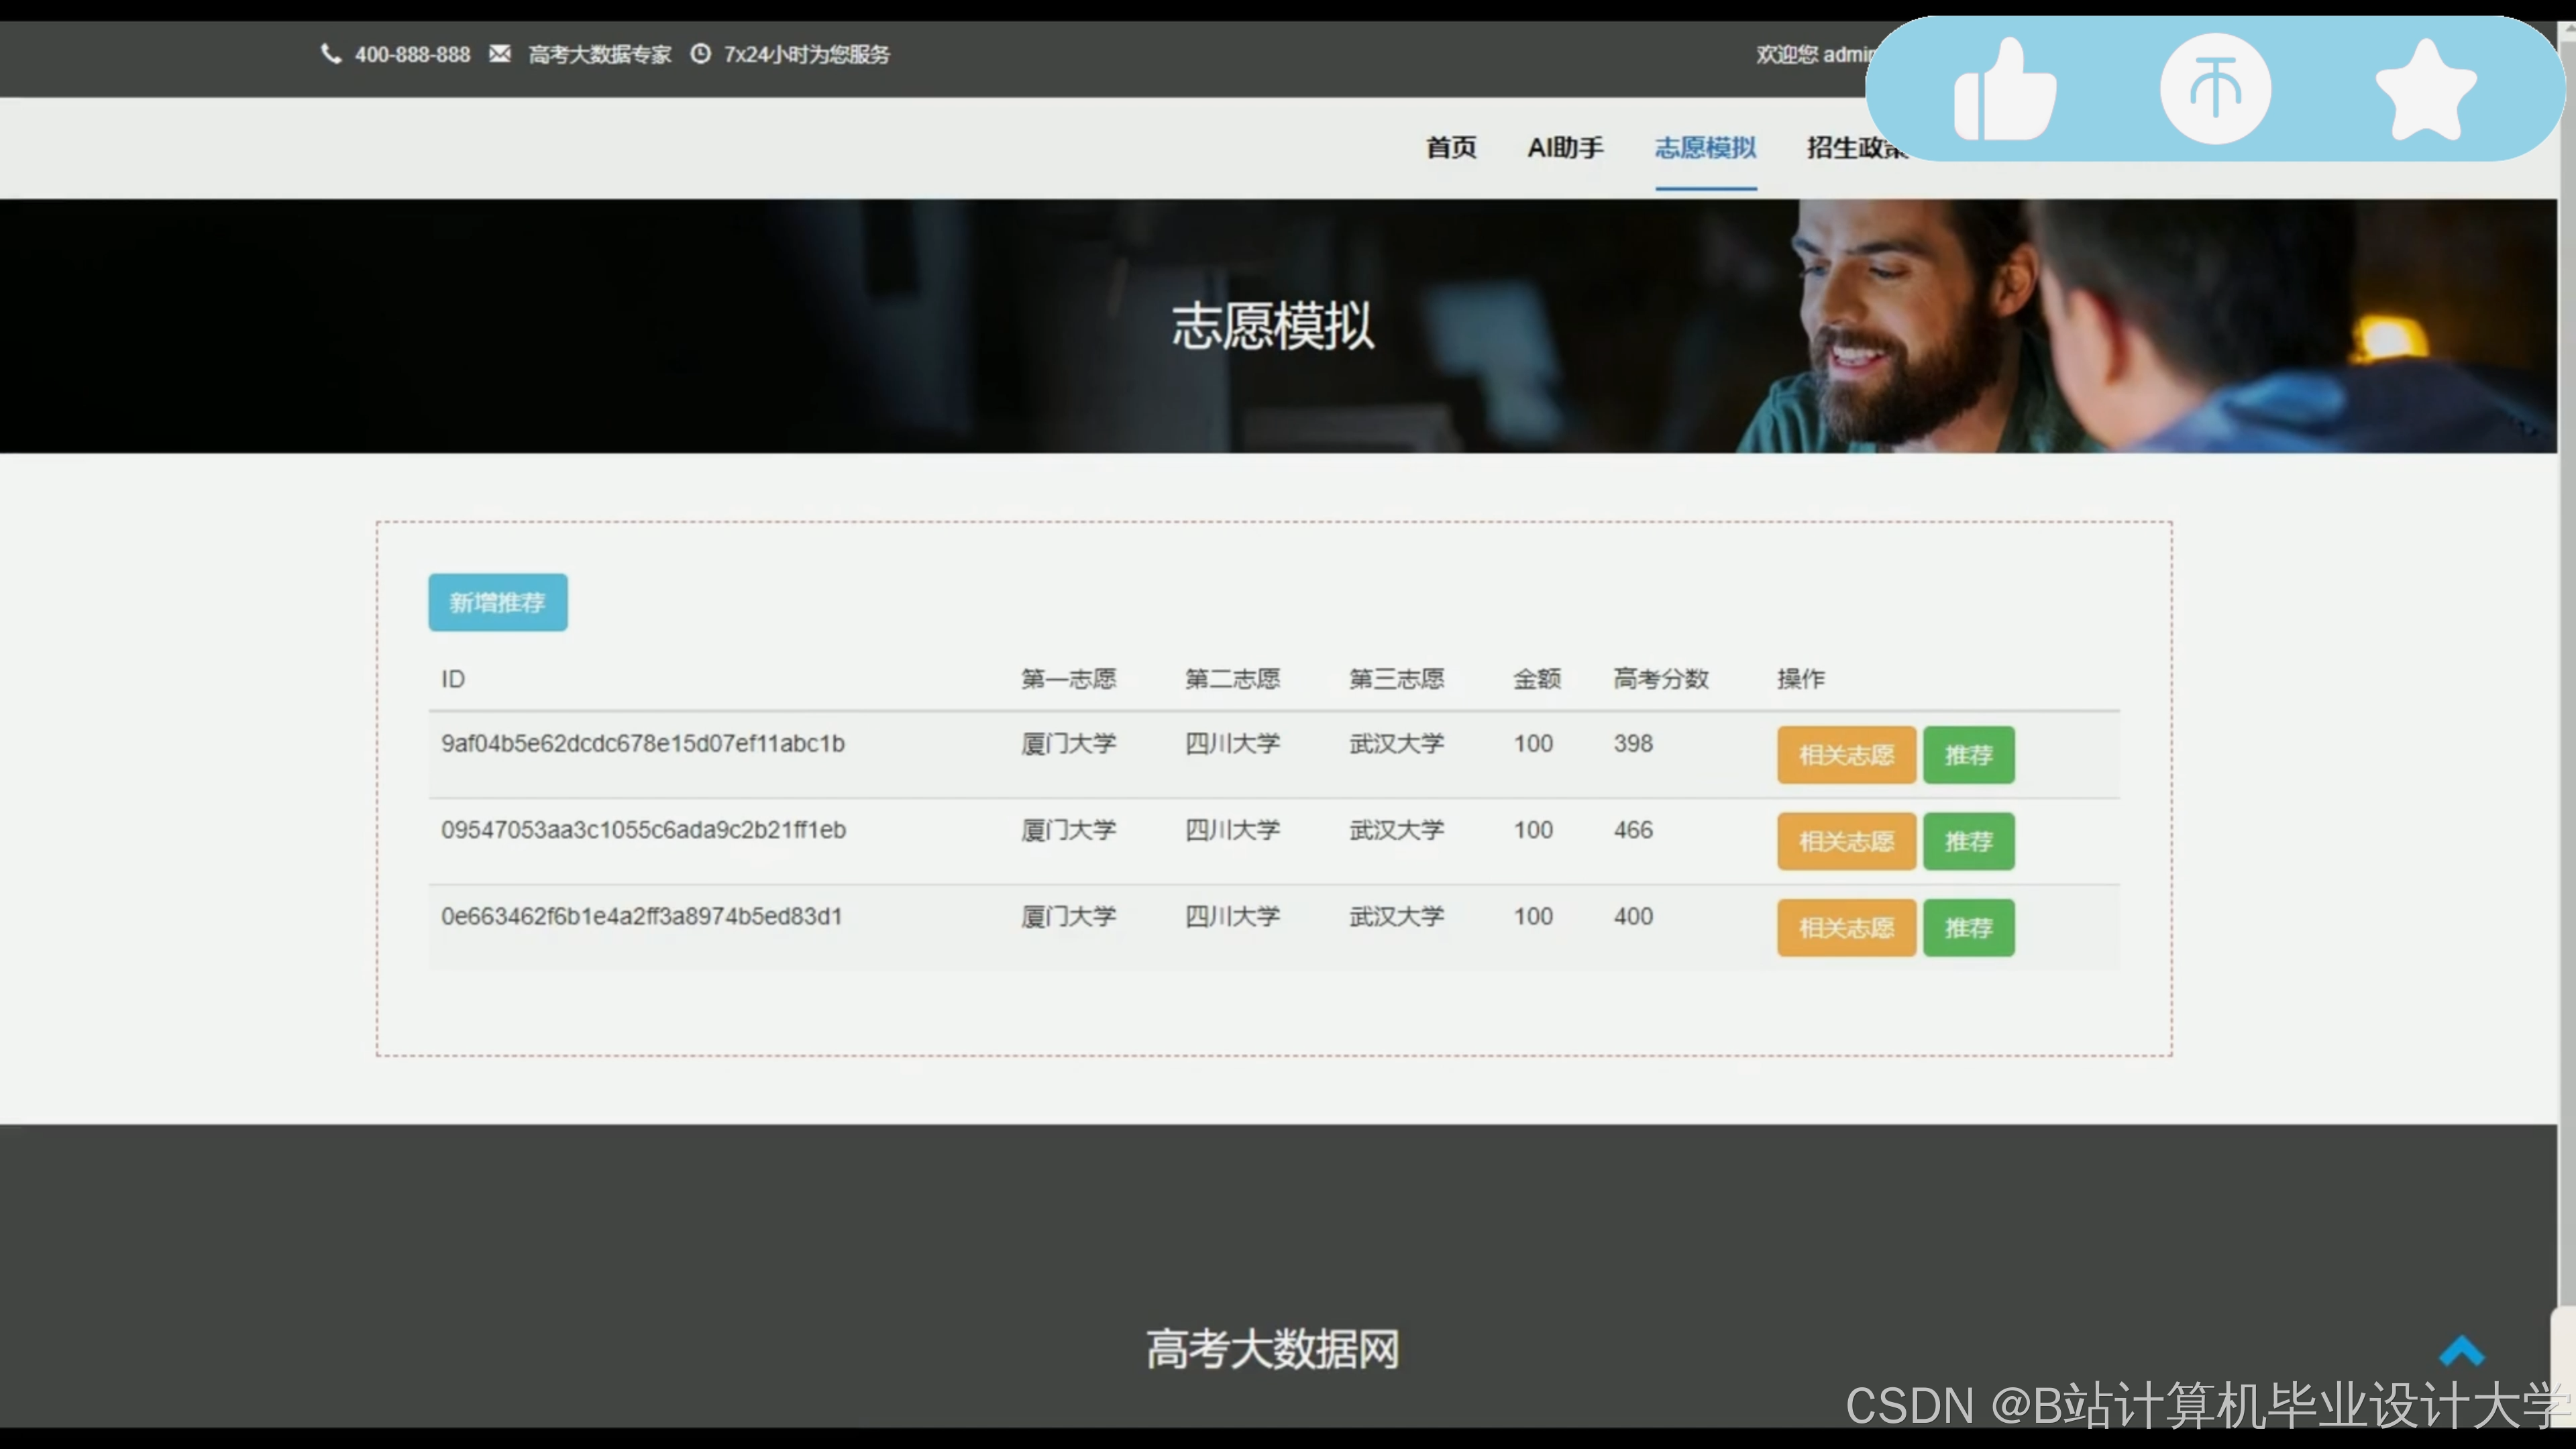
Task: Click the coin donate icon
Action: 2215,88
